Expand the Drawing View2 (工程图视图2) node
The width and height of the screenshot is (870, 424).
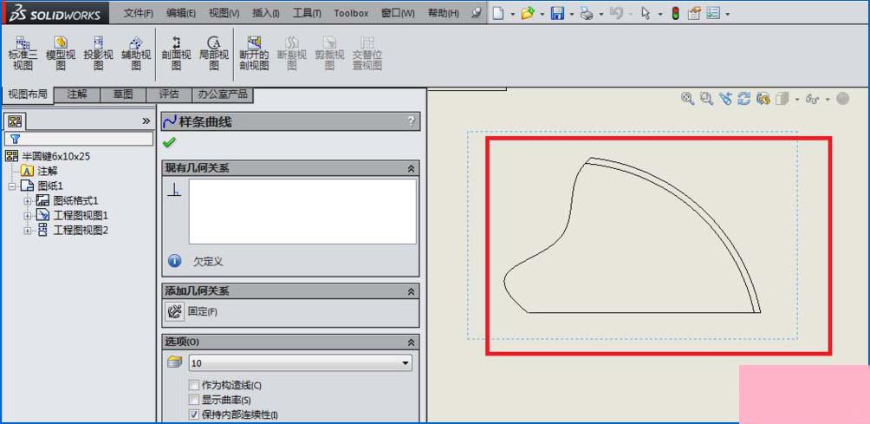(28, 231)
